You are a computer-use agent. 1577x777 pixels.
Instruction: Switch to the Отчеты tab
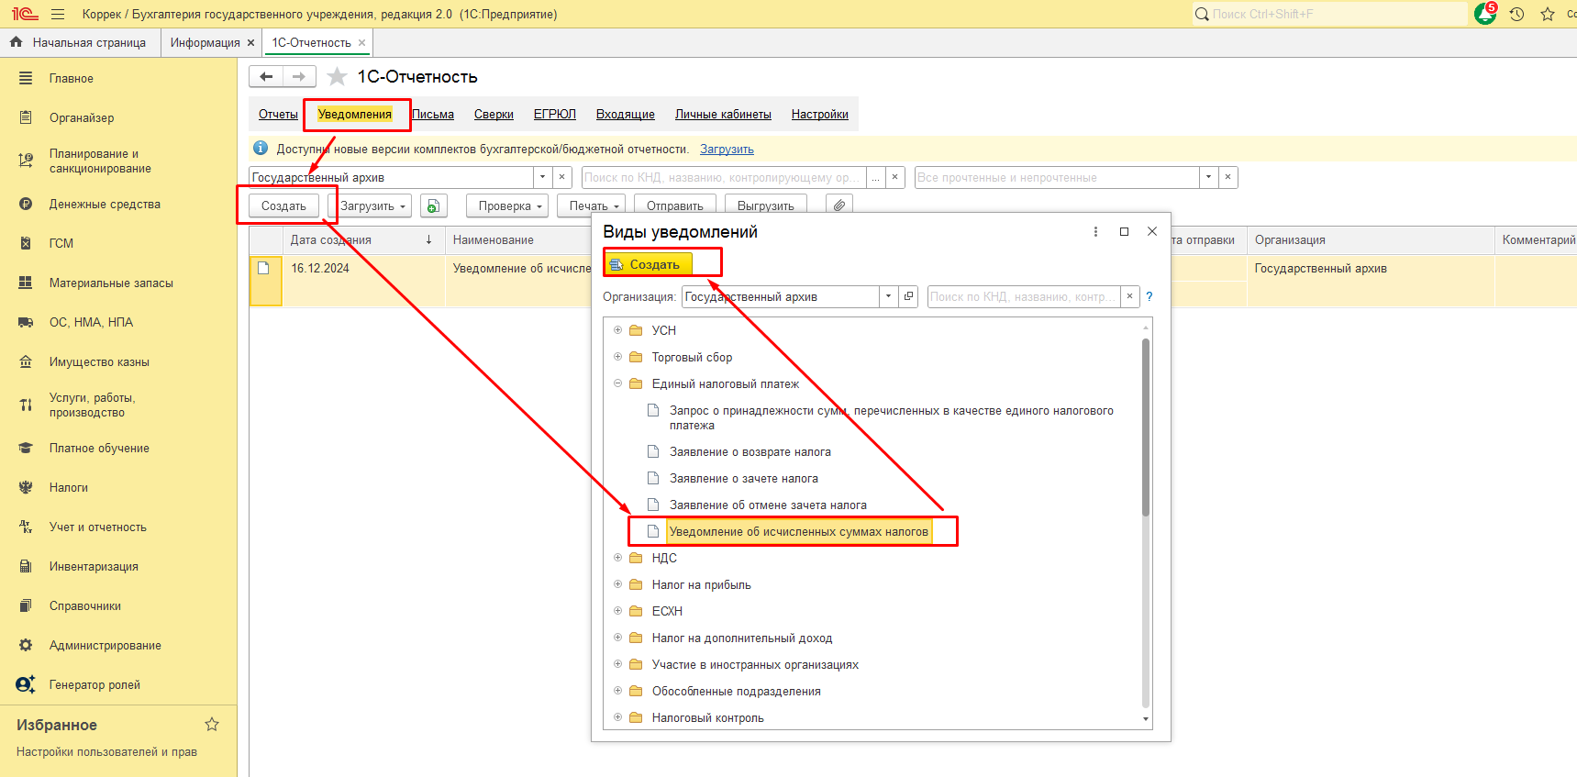pyautogui.click(x=278, y=114)
